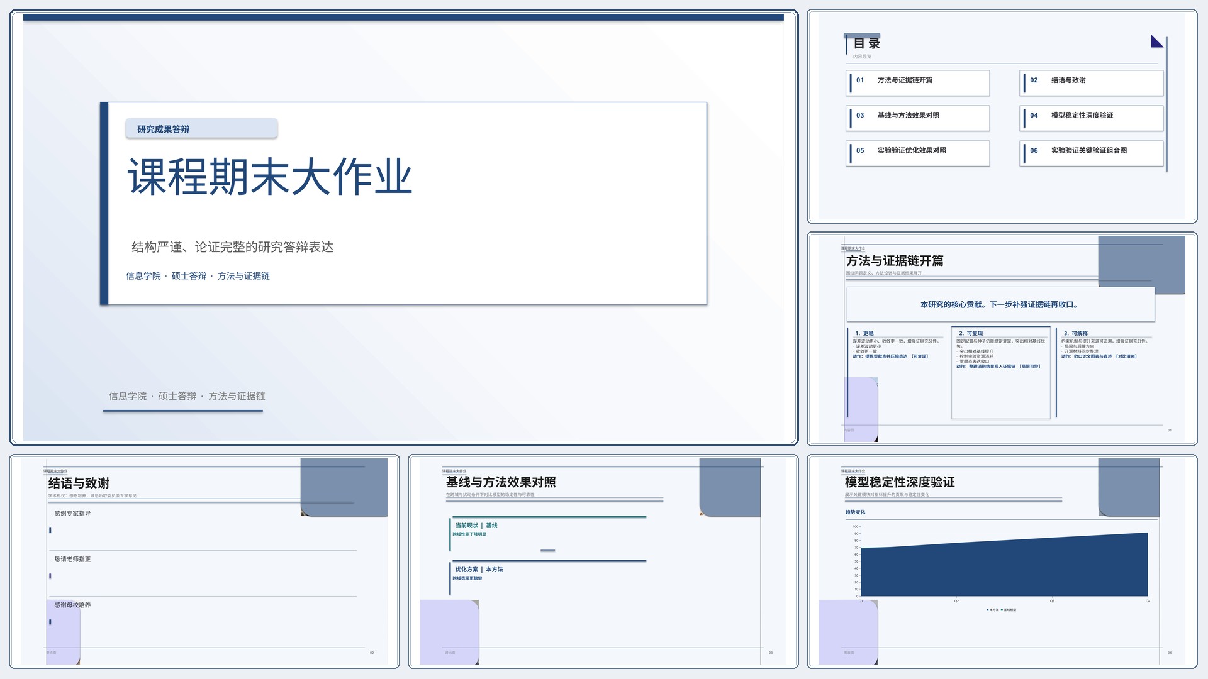The width and height of the screenshot is (1208, 679).
Task: Click contents entry 05 实验验证优化效果对照
Action: [918, 153]
